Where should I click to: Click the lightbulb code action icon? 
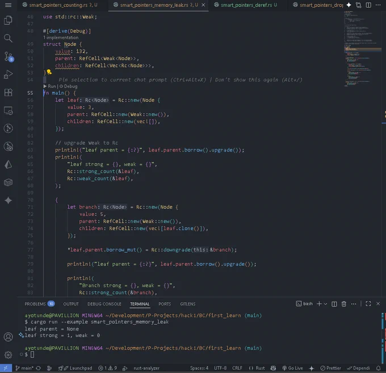(x=49, y=73)
